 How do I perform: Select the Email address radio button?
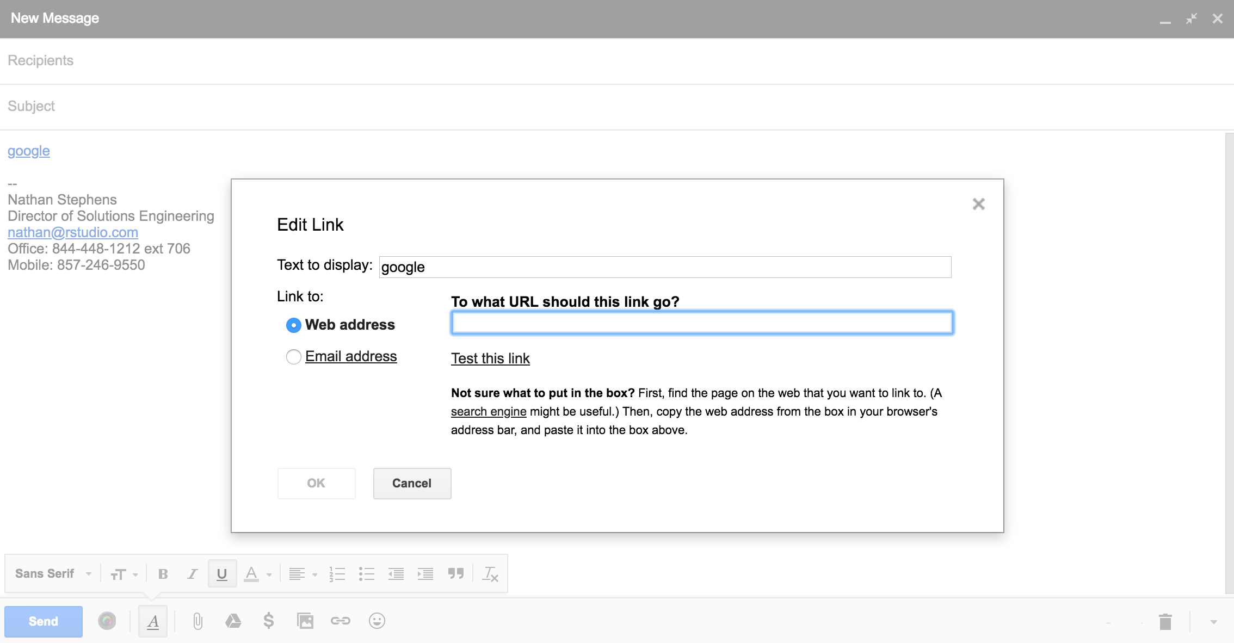point(293,357)
